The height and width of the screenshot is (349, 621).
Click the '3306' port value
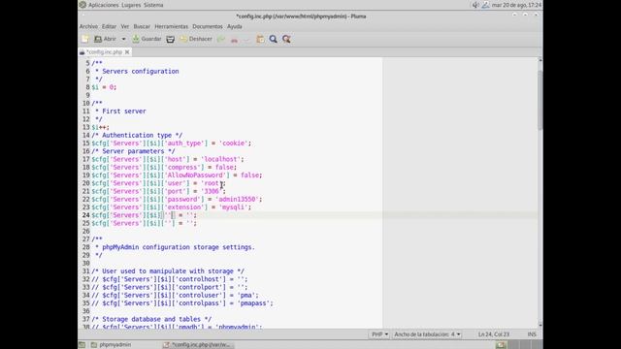click(x=212, y=191)
